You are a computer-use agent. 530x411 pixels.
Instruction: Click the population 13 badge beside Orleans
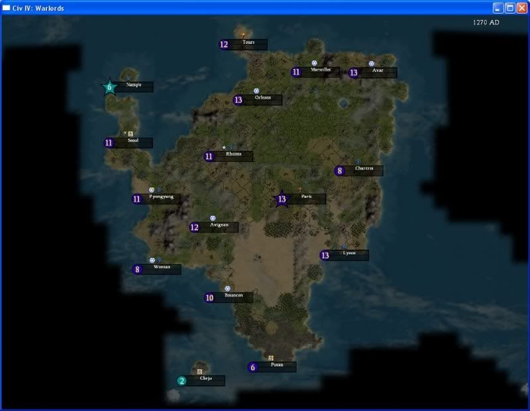coord(238,100)
